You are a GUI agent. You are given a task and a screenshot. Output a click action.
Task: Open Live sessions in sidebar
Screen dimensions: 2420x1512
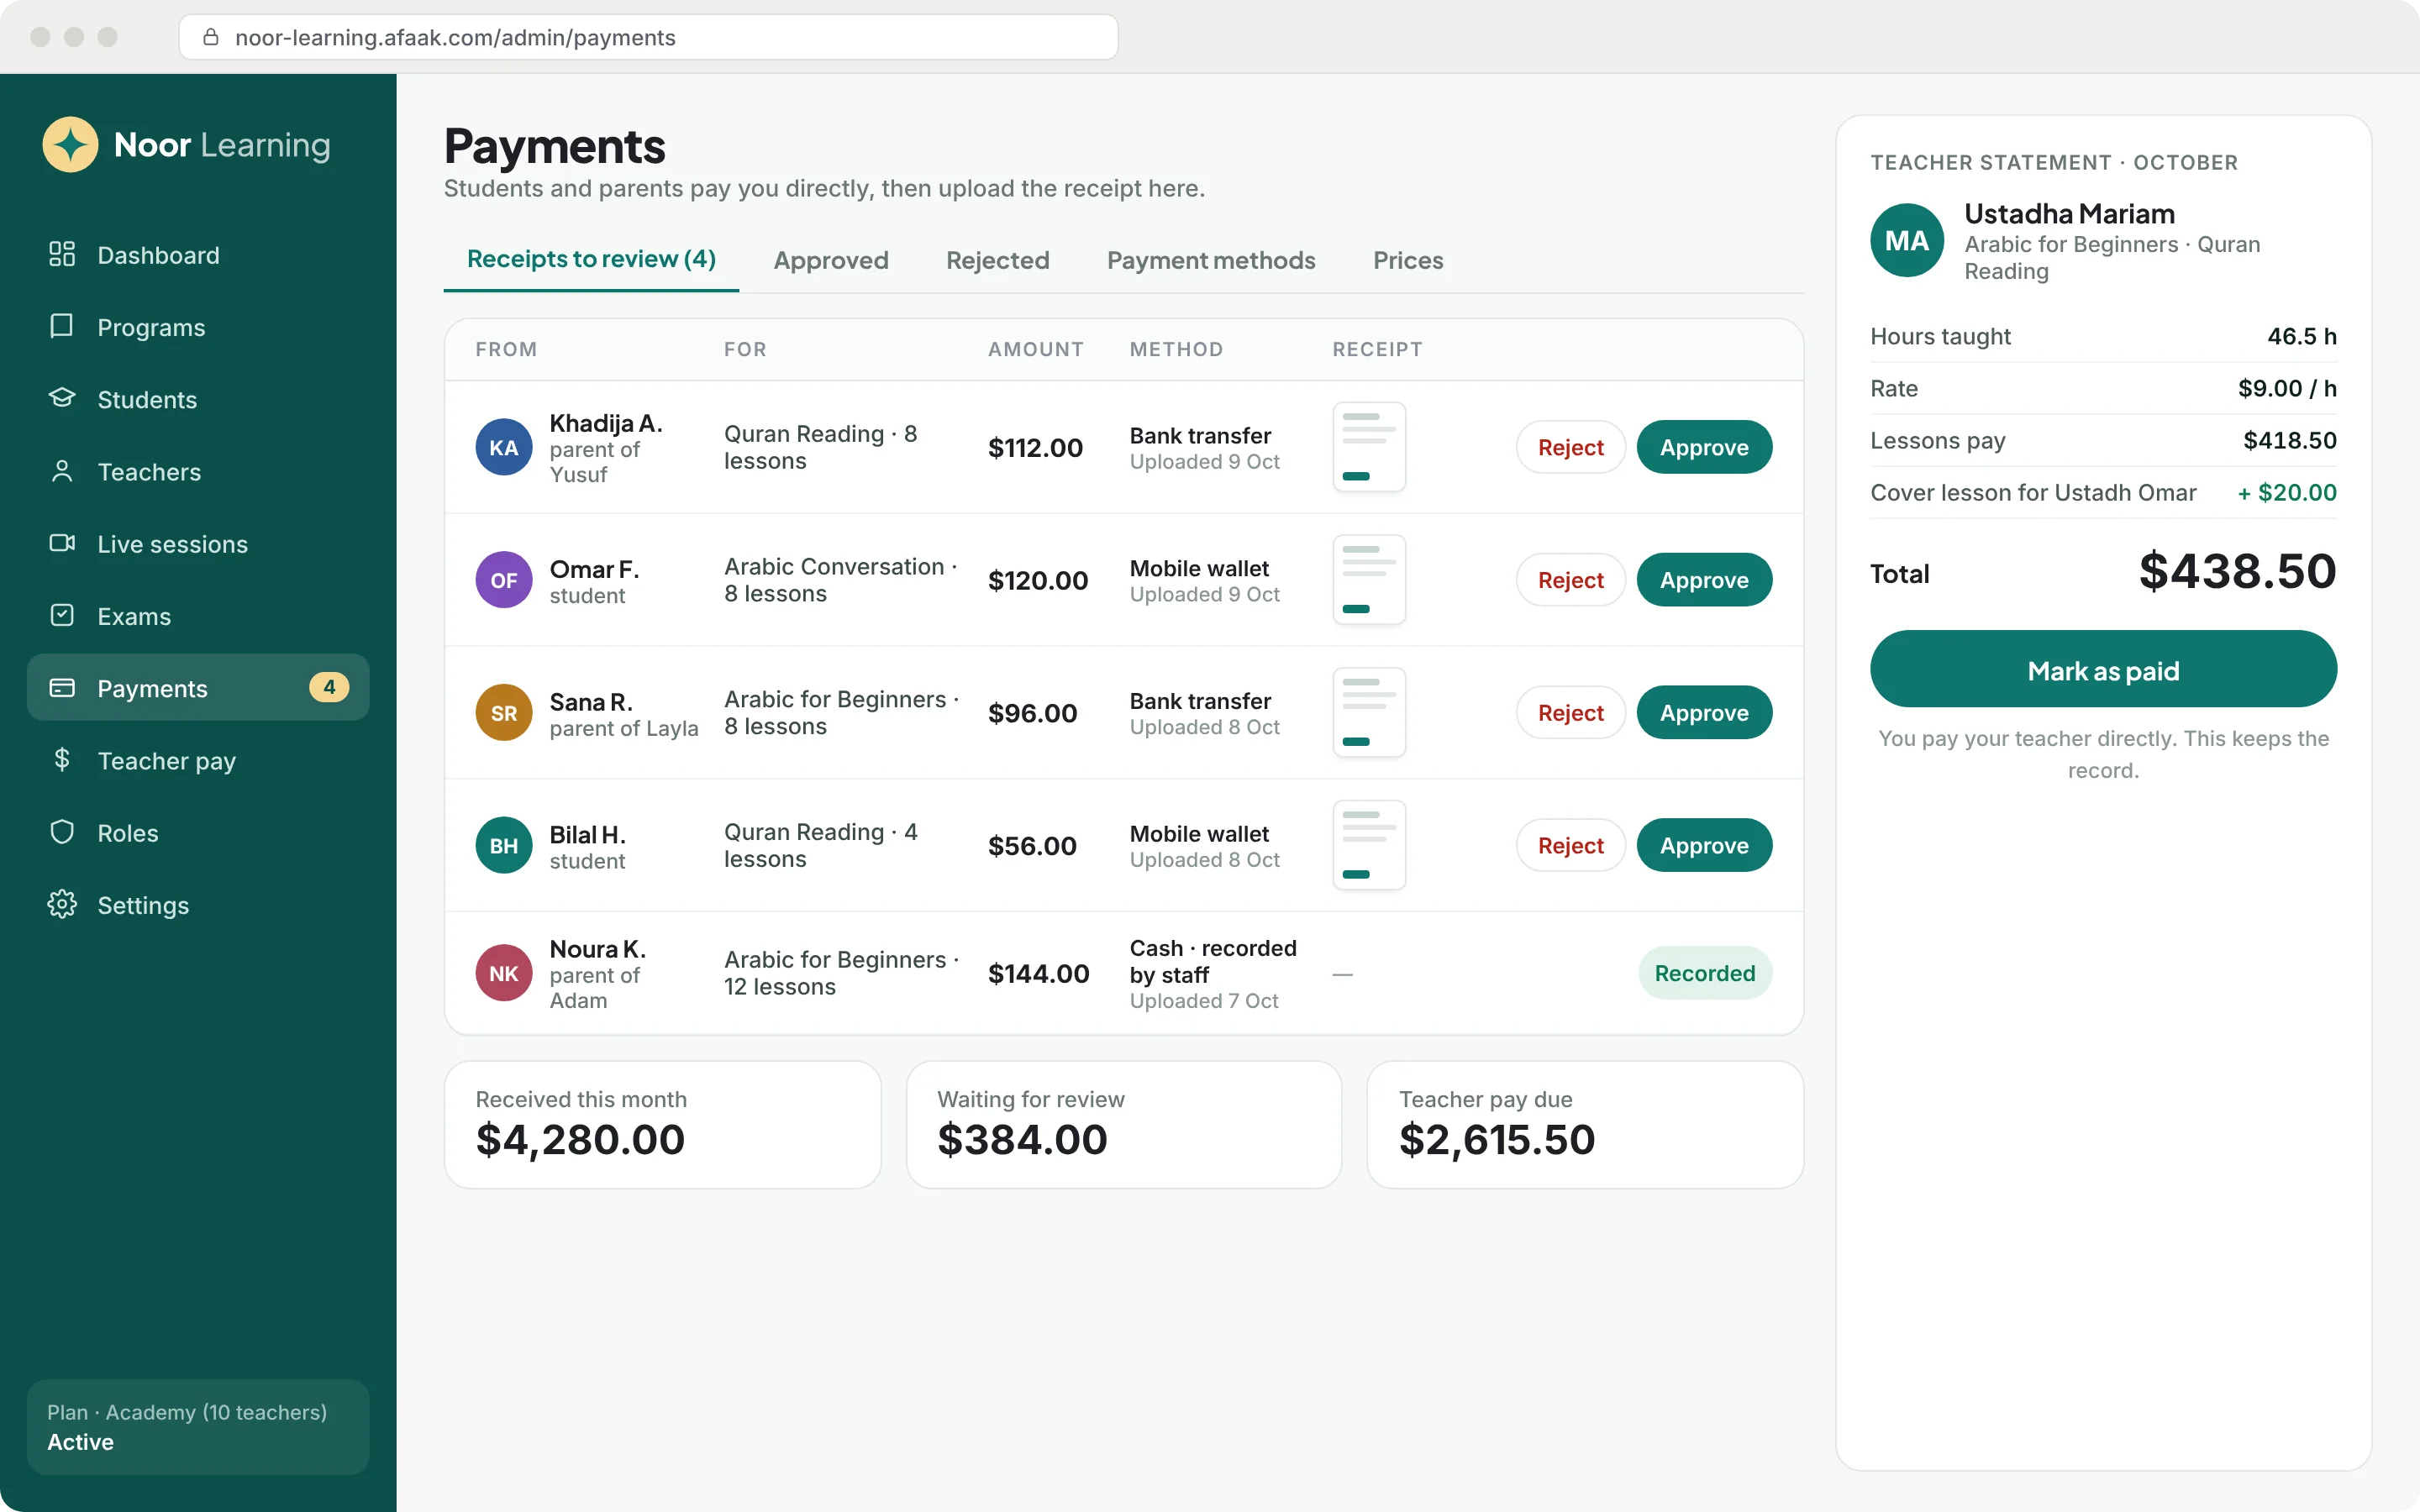198,544
